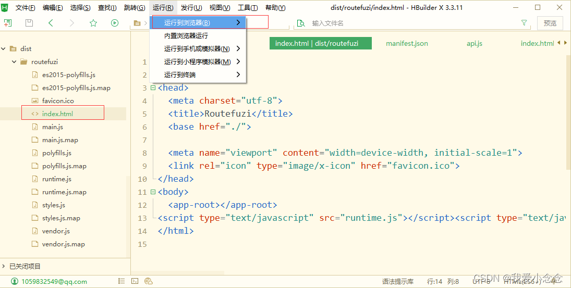Image resolution: width=571 pixels, height=288 pixels.
Task: Click line number 13 in the gutter
Action: click(x=142, y=218)
